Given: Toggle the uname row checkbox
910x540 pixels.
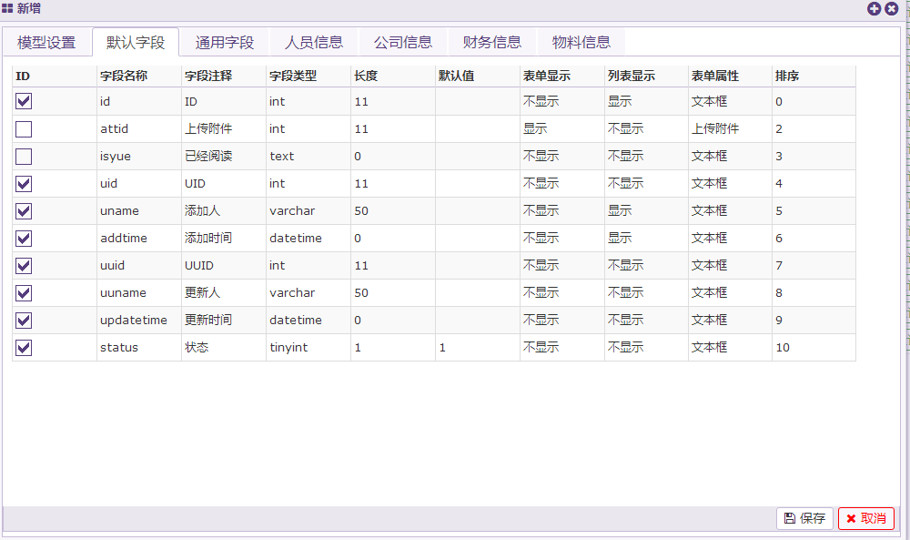Looking at the screenshot, I should [x=24, y=210].
